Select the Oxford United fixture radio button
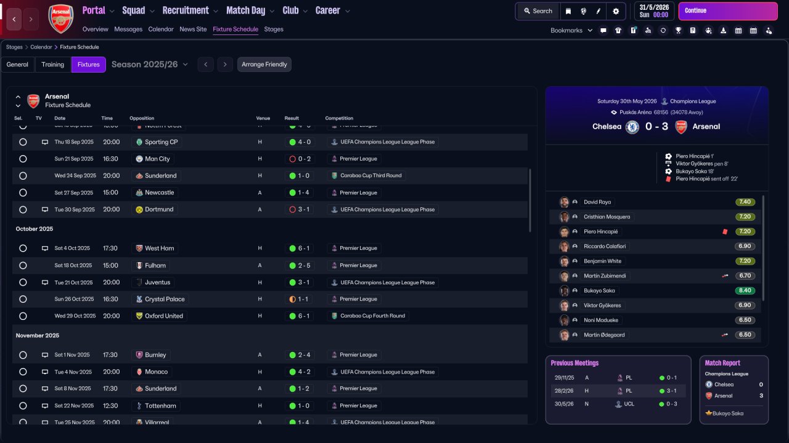Image resolution: width=789 pixels, height=443 pixels. coord(23,316)
